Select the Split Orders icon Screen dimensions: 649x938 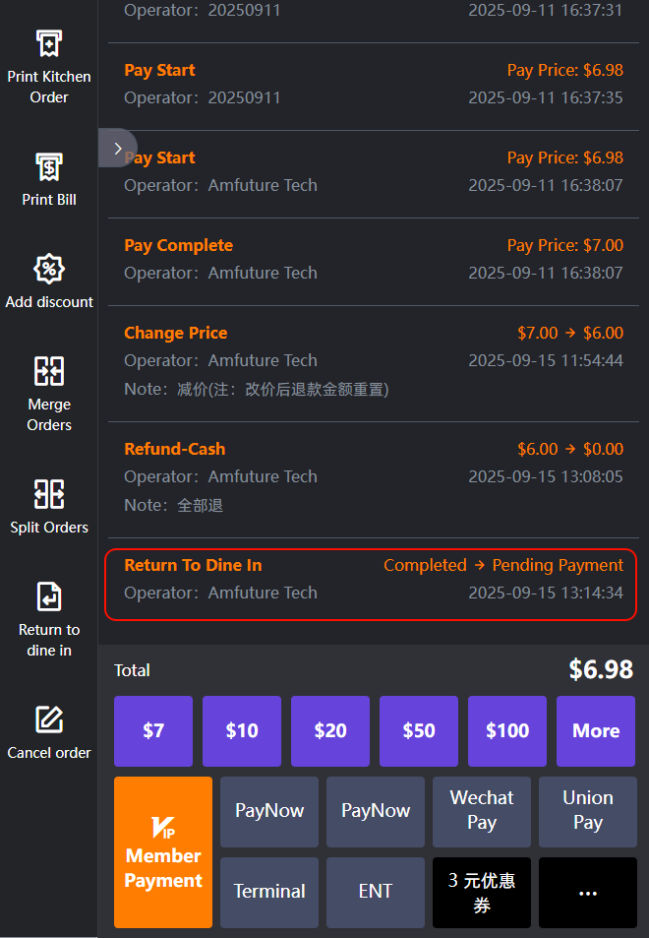(49, 494)
